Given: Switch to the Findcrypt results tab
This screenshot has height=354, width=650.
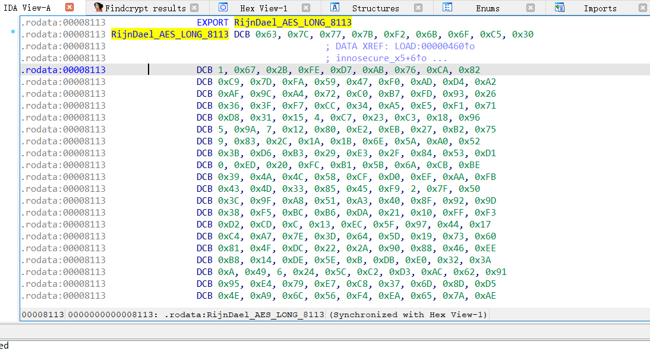Looking at the screenshot, I should click(x=145, y=8).
